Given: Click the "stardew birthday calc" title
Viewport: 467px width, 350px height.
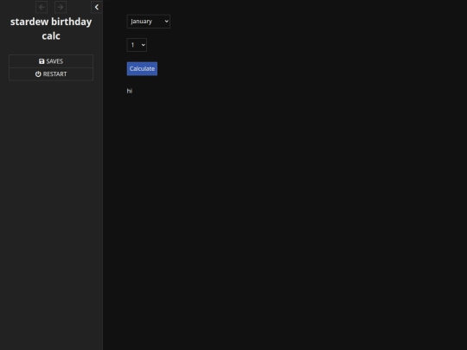Looking at the screenshot, I should pos(51,29).
